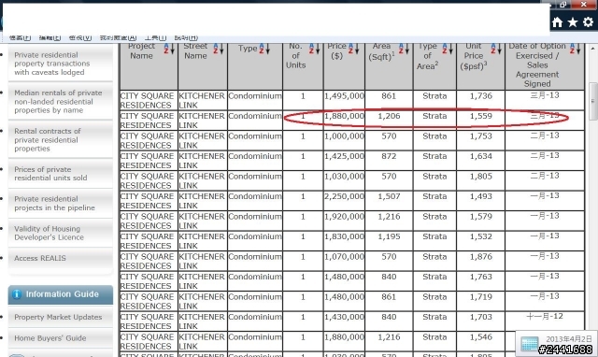
Task: Open the 工具(T) tools menu
Action: 155,37
